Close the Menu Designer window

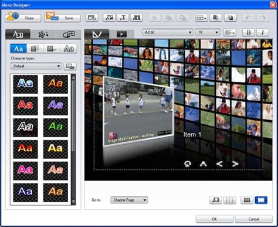pos(273,5)
